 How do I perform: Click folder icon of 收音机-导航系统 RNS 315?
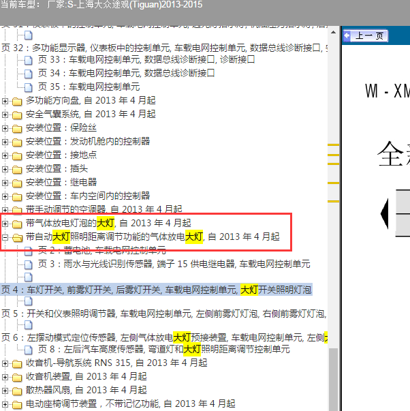[17, 363]
